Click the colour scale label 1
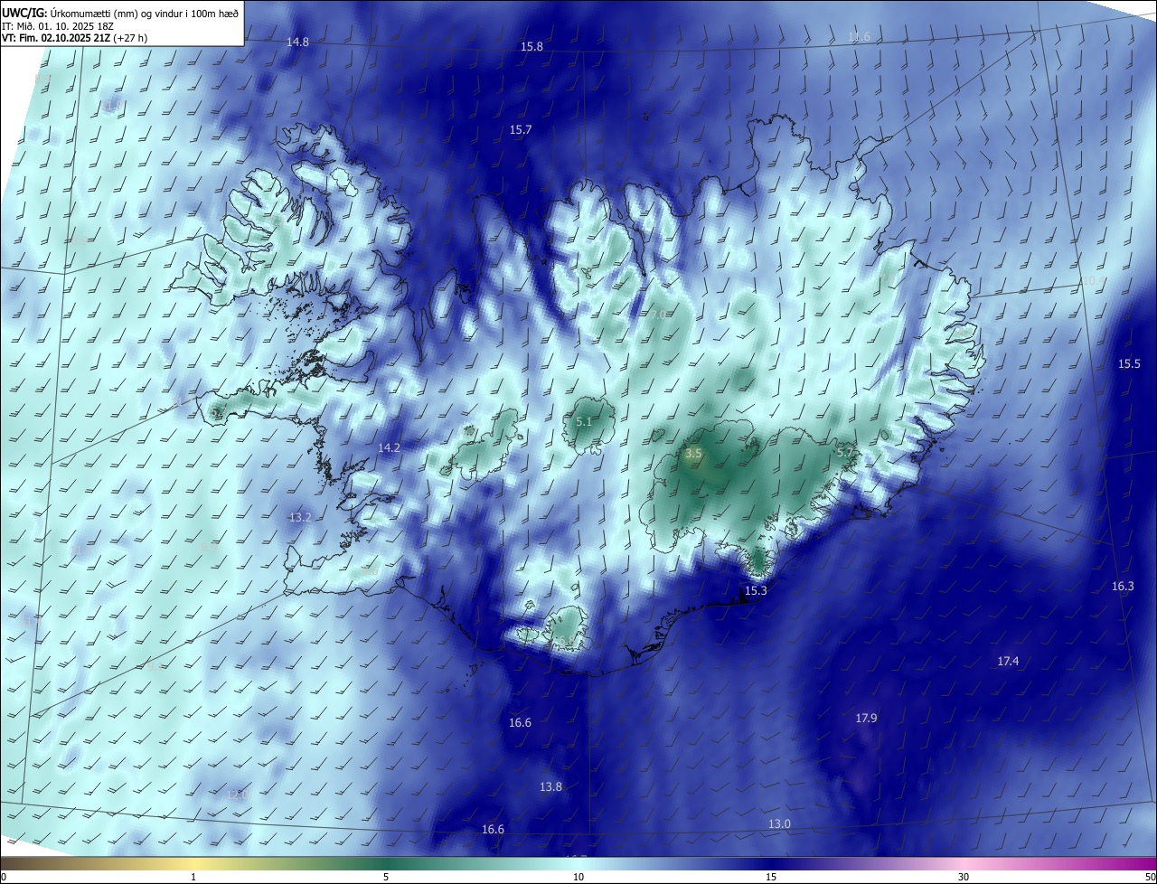The height and width of the screenshot is (884, 1157). click(194, 878)
